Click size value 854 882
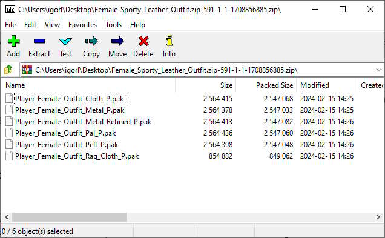 click(x=220, y=156)
